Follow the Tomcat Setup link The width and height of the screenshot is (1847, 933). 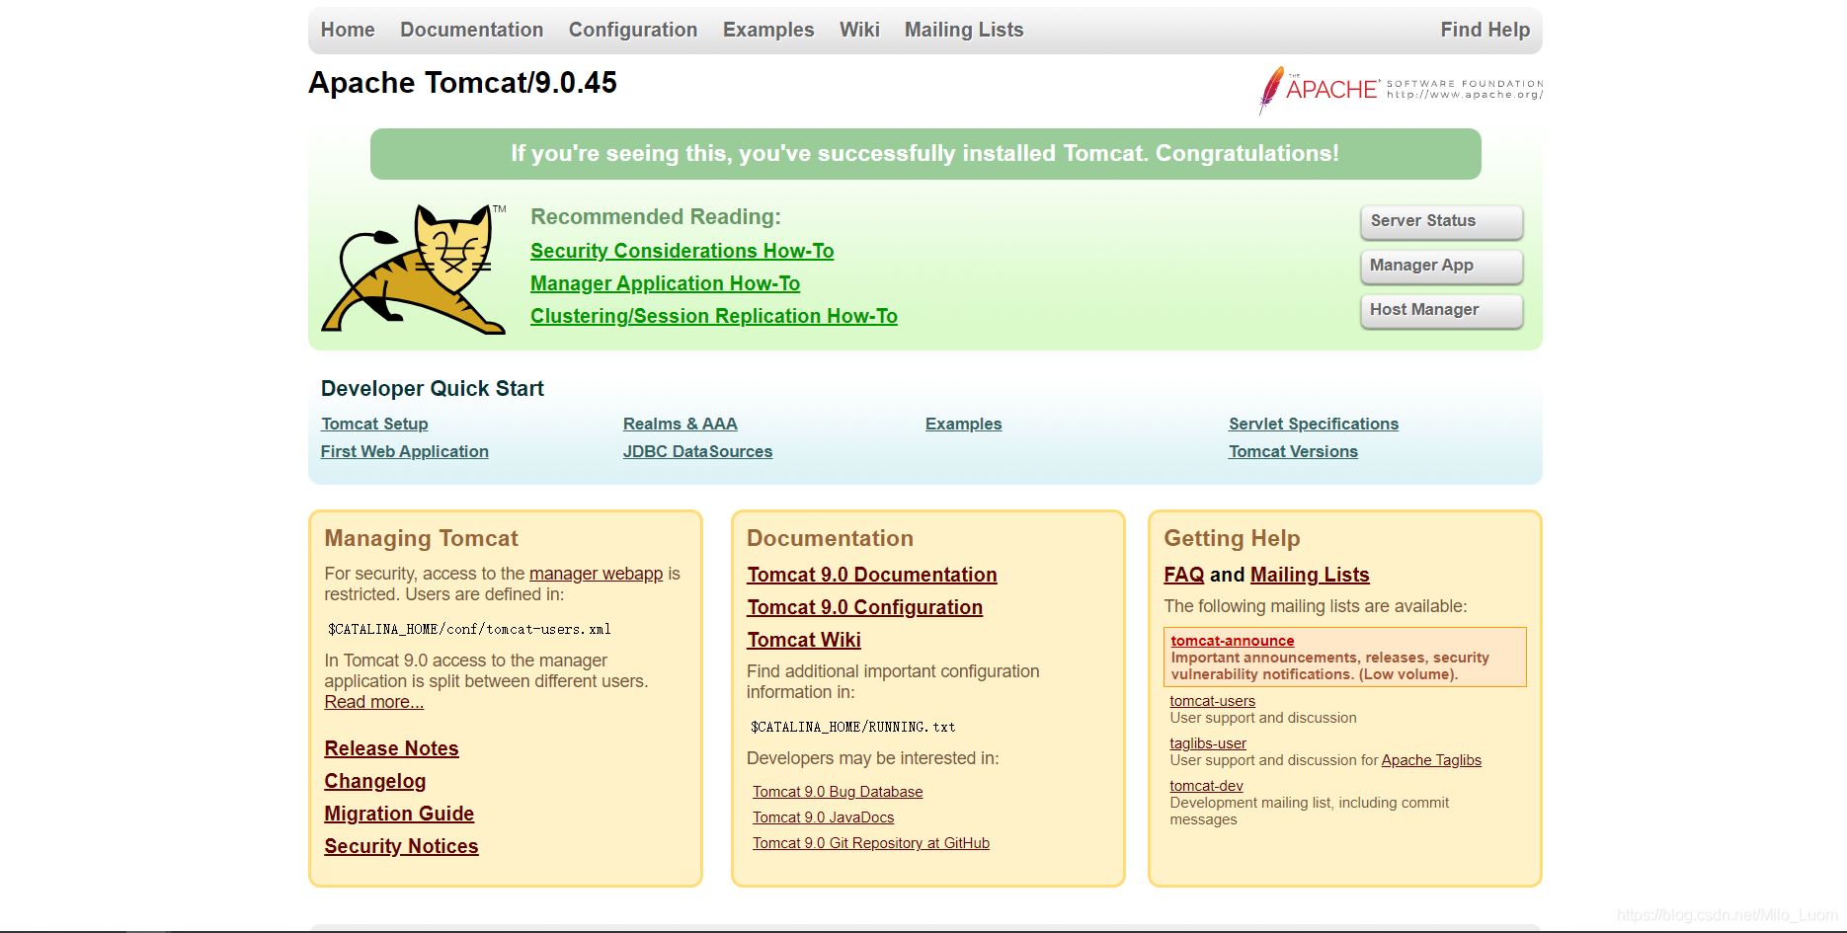tap(374, 424)
